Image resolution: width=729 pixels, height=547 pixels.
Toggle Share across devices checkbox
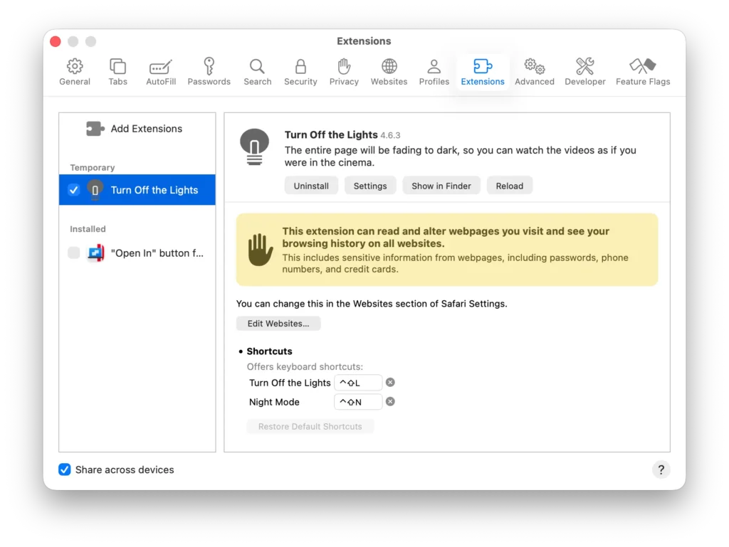click(x=65, y=469)
